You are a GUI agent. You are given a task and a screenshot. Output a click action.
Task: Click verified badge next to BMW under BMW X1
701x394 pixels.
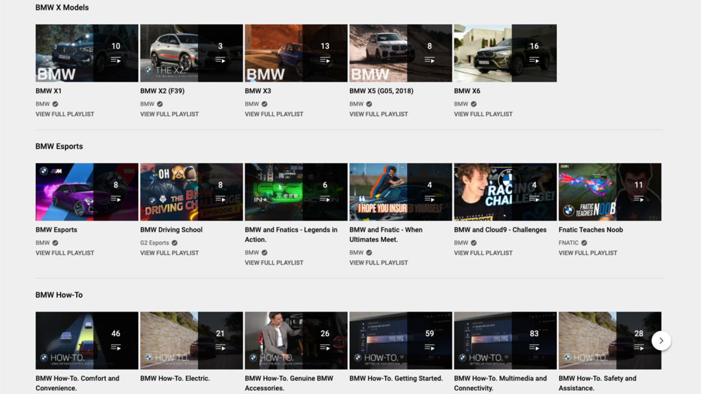click(x=55, y=104)
